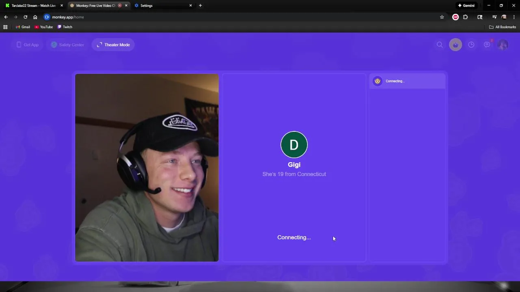This screenshot has height=292, width=520.
Task: Open the apps grid in bookmarks bar
Action: [5, 27]
